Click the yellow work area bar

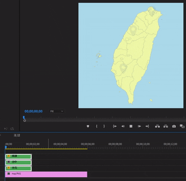46,149
